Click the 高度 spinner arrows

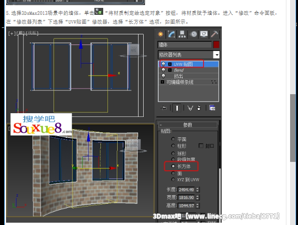coord(198,206)
